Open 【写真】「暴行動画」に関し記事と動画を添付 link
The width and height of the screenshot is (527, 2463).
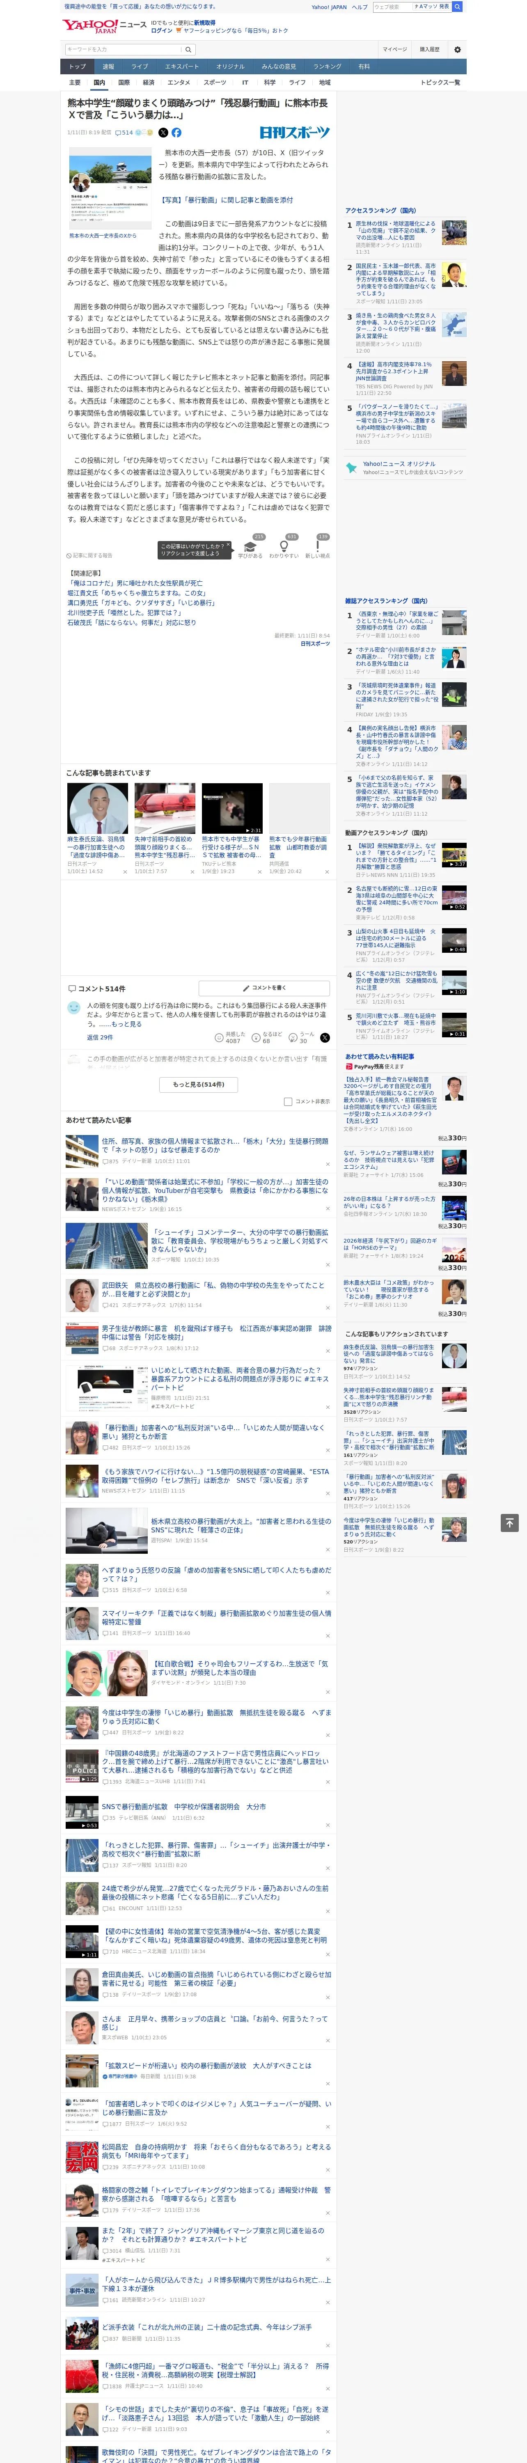227,201
